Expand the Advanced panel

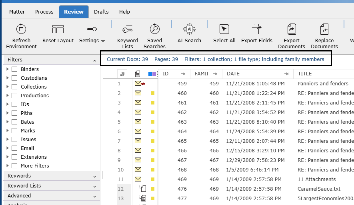(x=94, y=197)
